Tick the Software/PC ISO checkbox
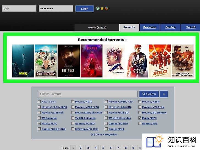 (73, 129)
